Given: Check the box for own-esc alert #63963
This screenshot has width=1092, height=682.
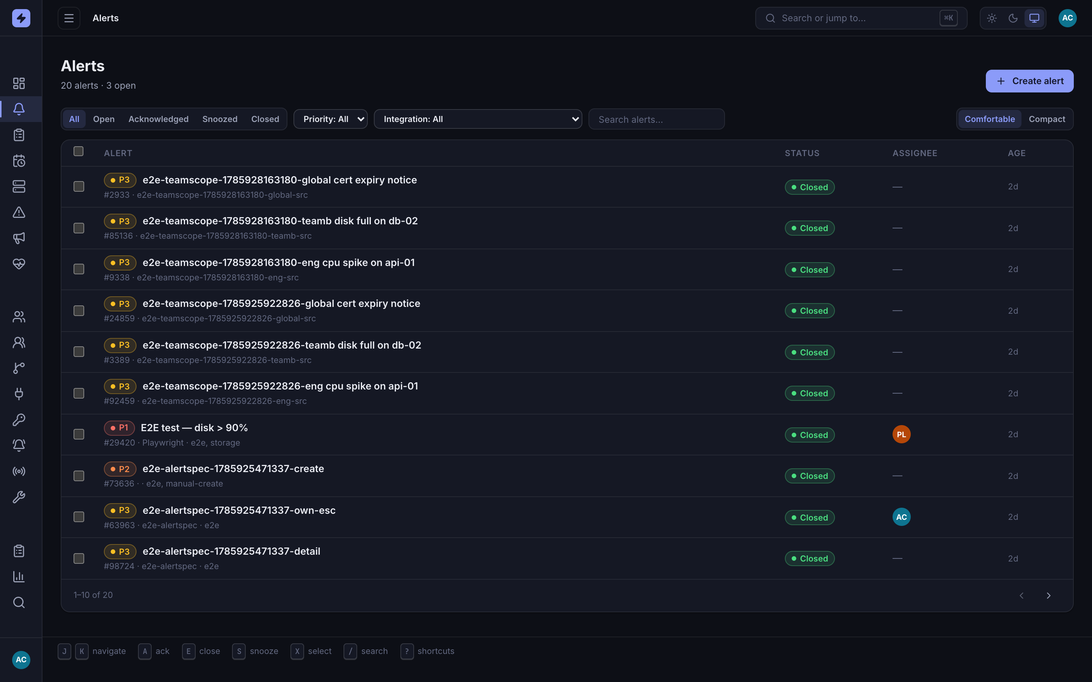Looking at the screenshot, I should click(79, 516).
